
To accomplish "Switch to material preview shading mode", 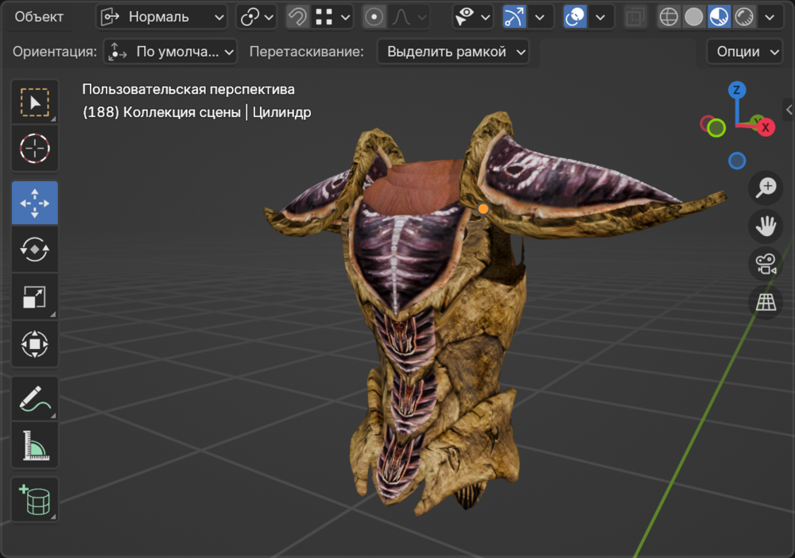I will coord(719,17).
